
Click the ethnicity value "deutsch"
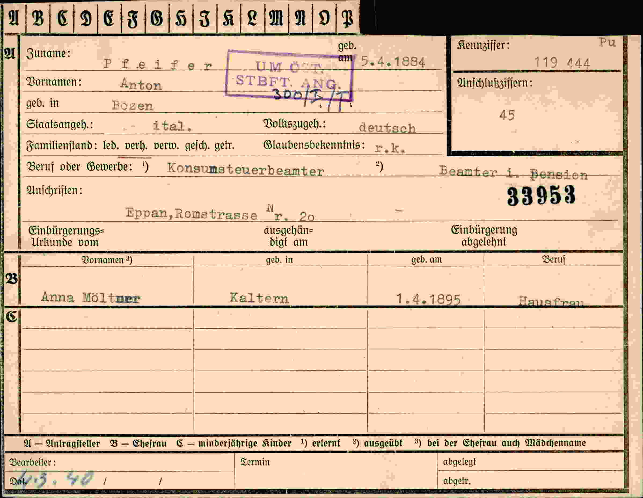pos(387,128)
